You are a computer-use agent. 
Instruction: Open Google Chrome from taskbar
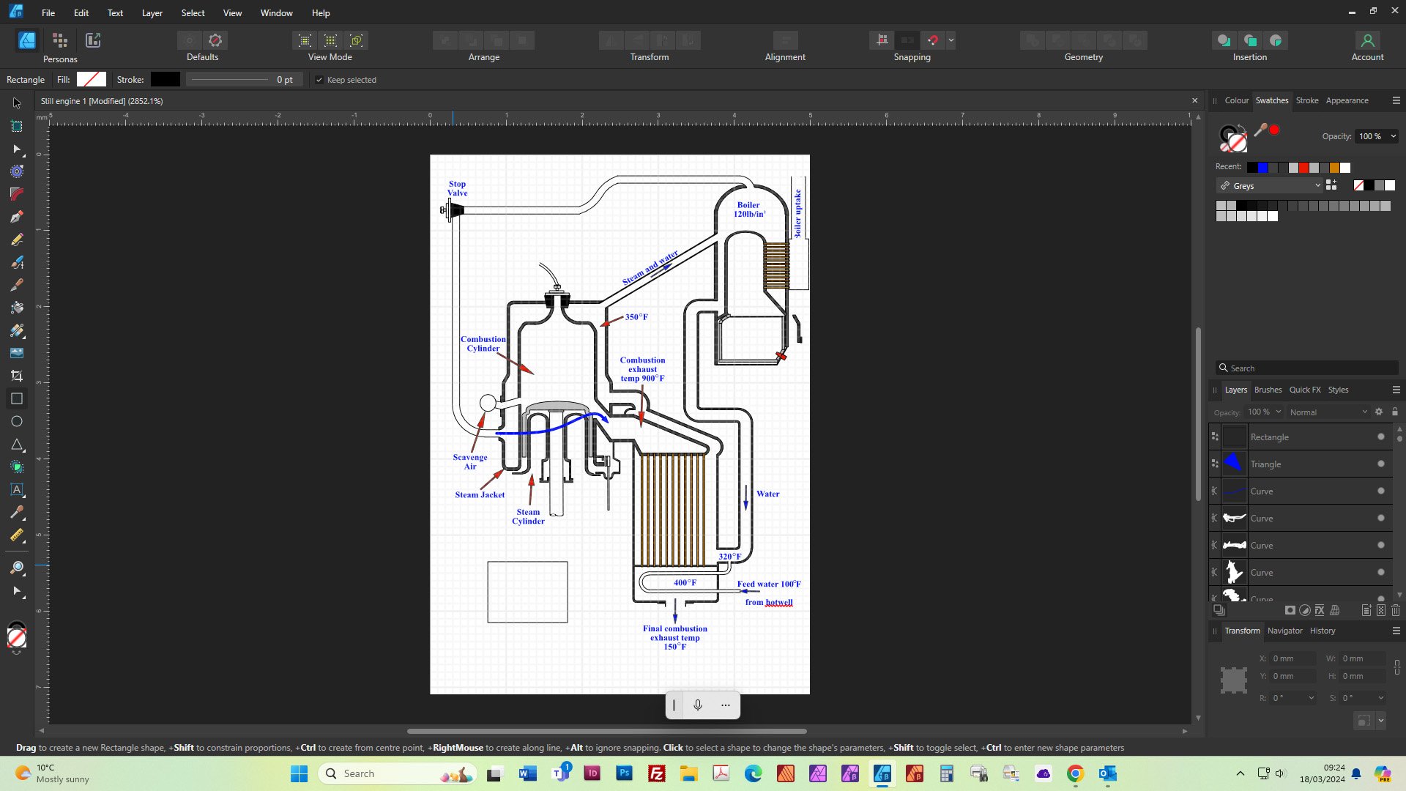pos(1075,773)
